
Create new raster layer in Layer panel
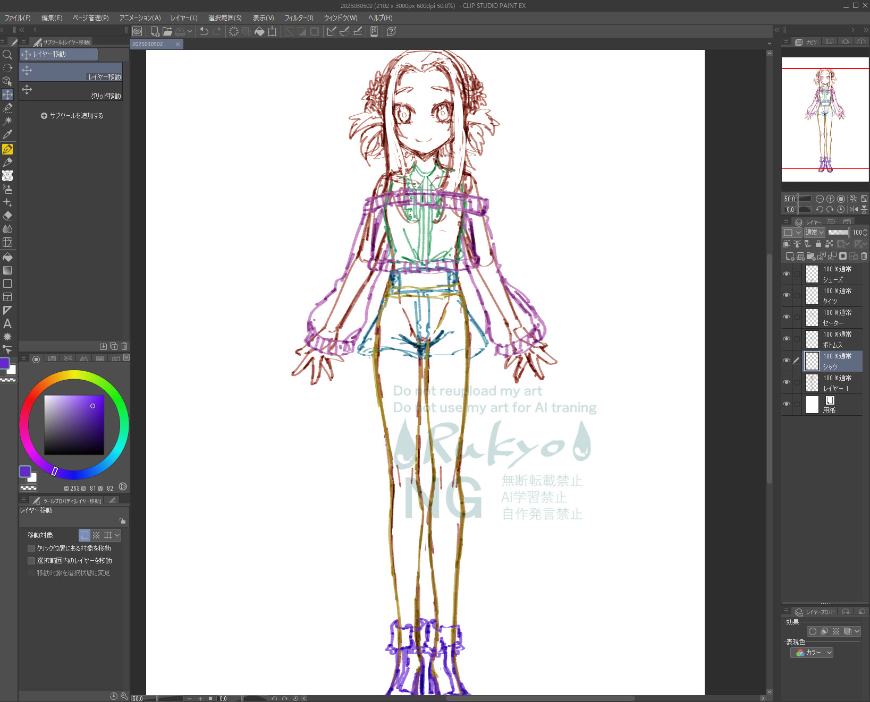(790, 256)
